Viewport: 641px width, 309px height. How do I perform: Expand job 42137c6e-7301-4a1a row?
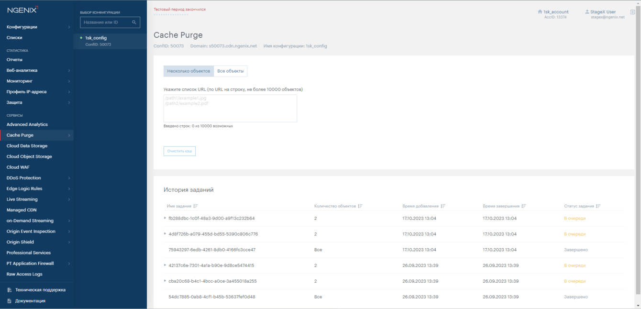coord(165,265)
